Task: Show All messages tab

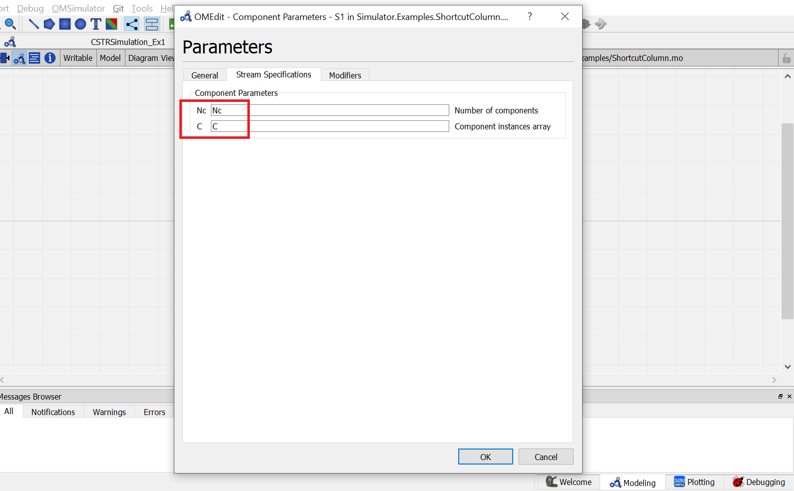Action: point(9,411)
